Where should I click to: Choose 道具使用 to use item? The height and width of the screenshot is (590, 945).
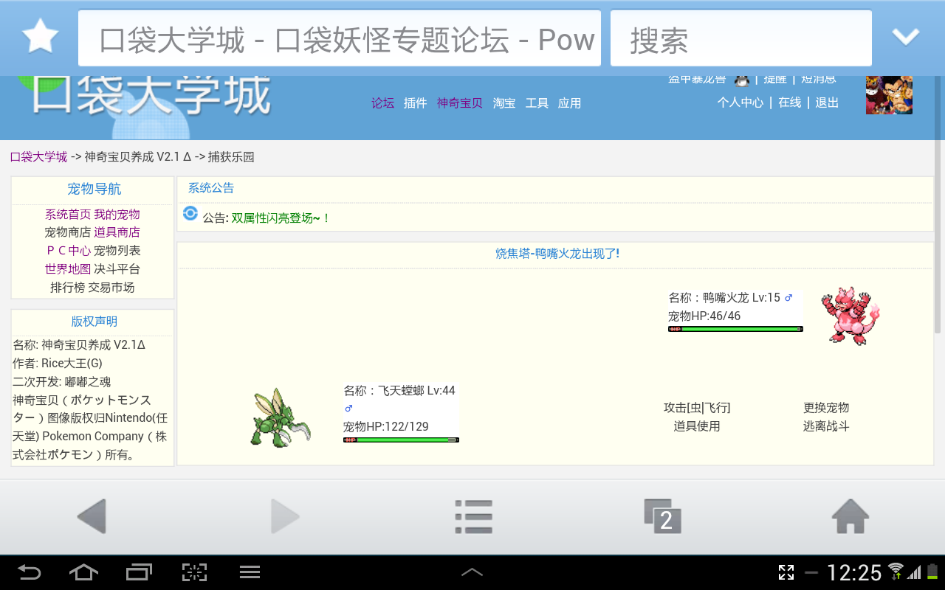(x=697, y=426)
